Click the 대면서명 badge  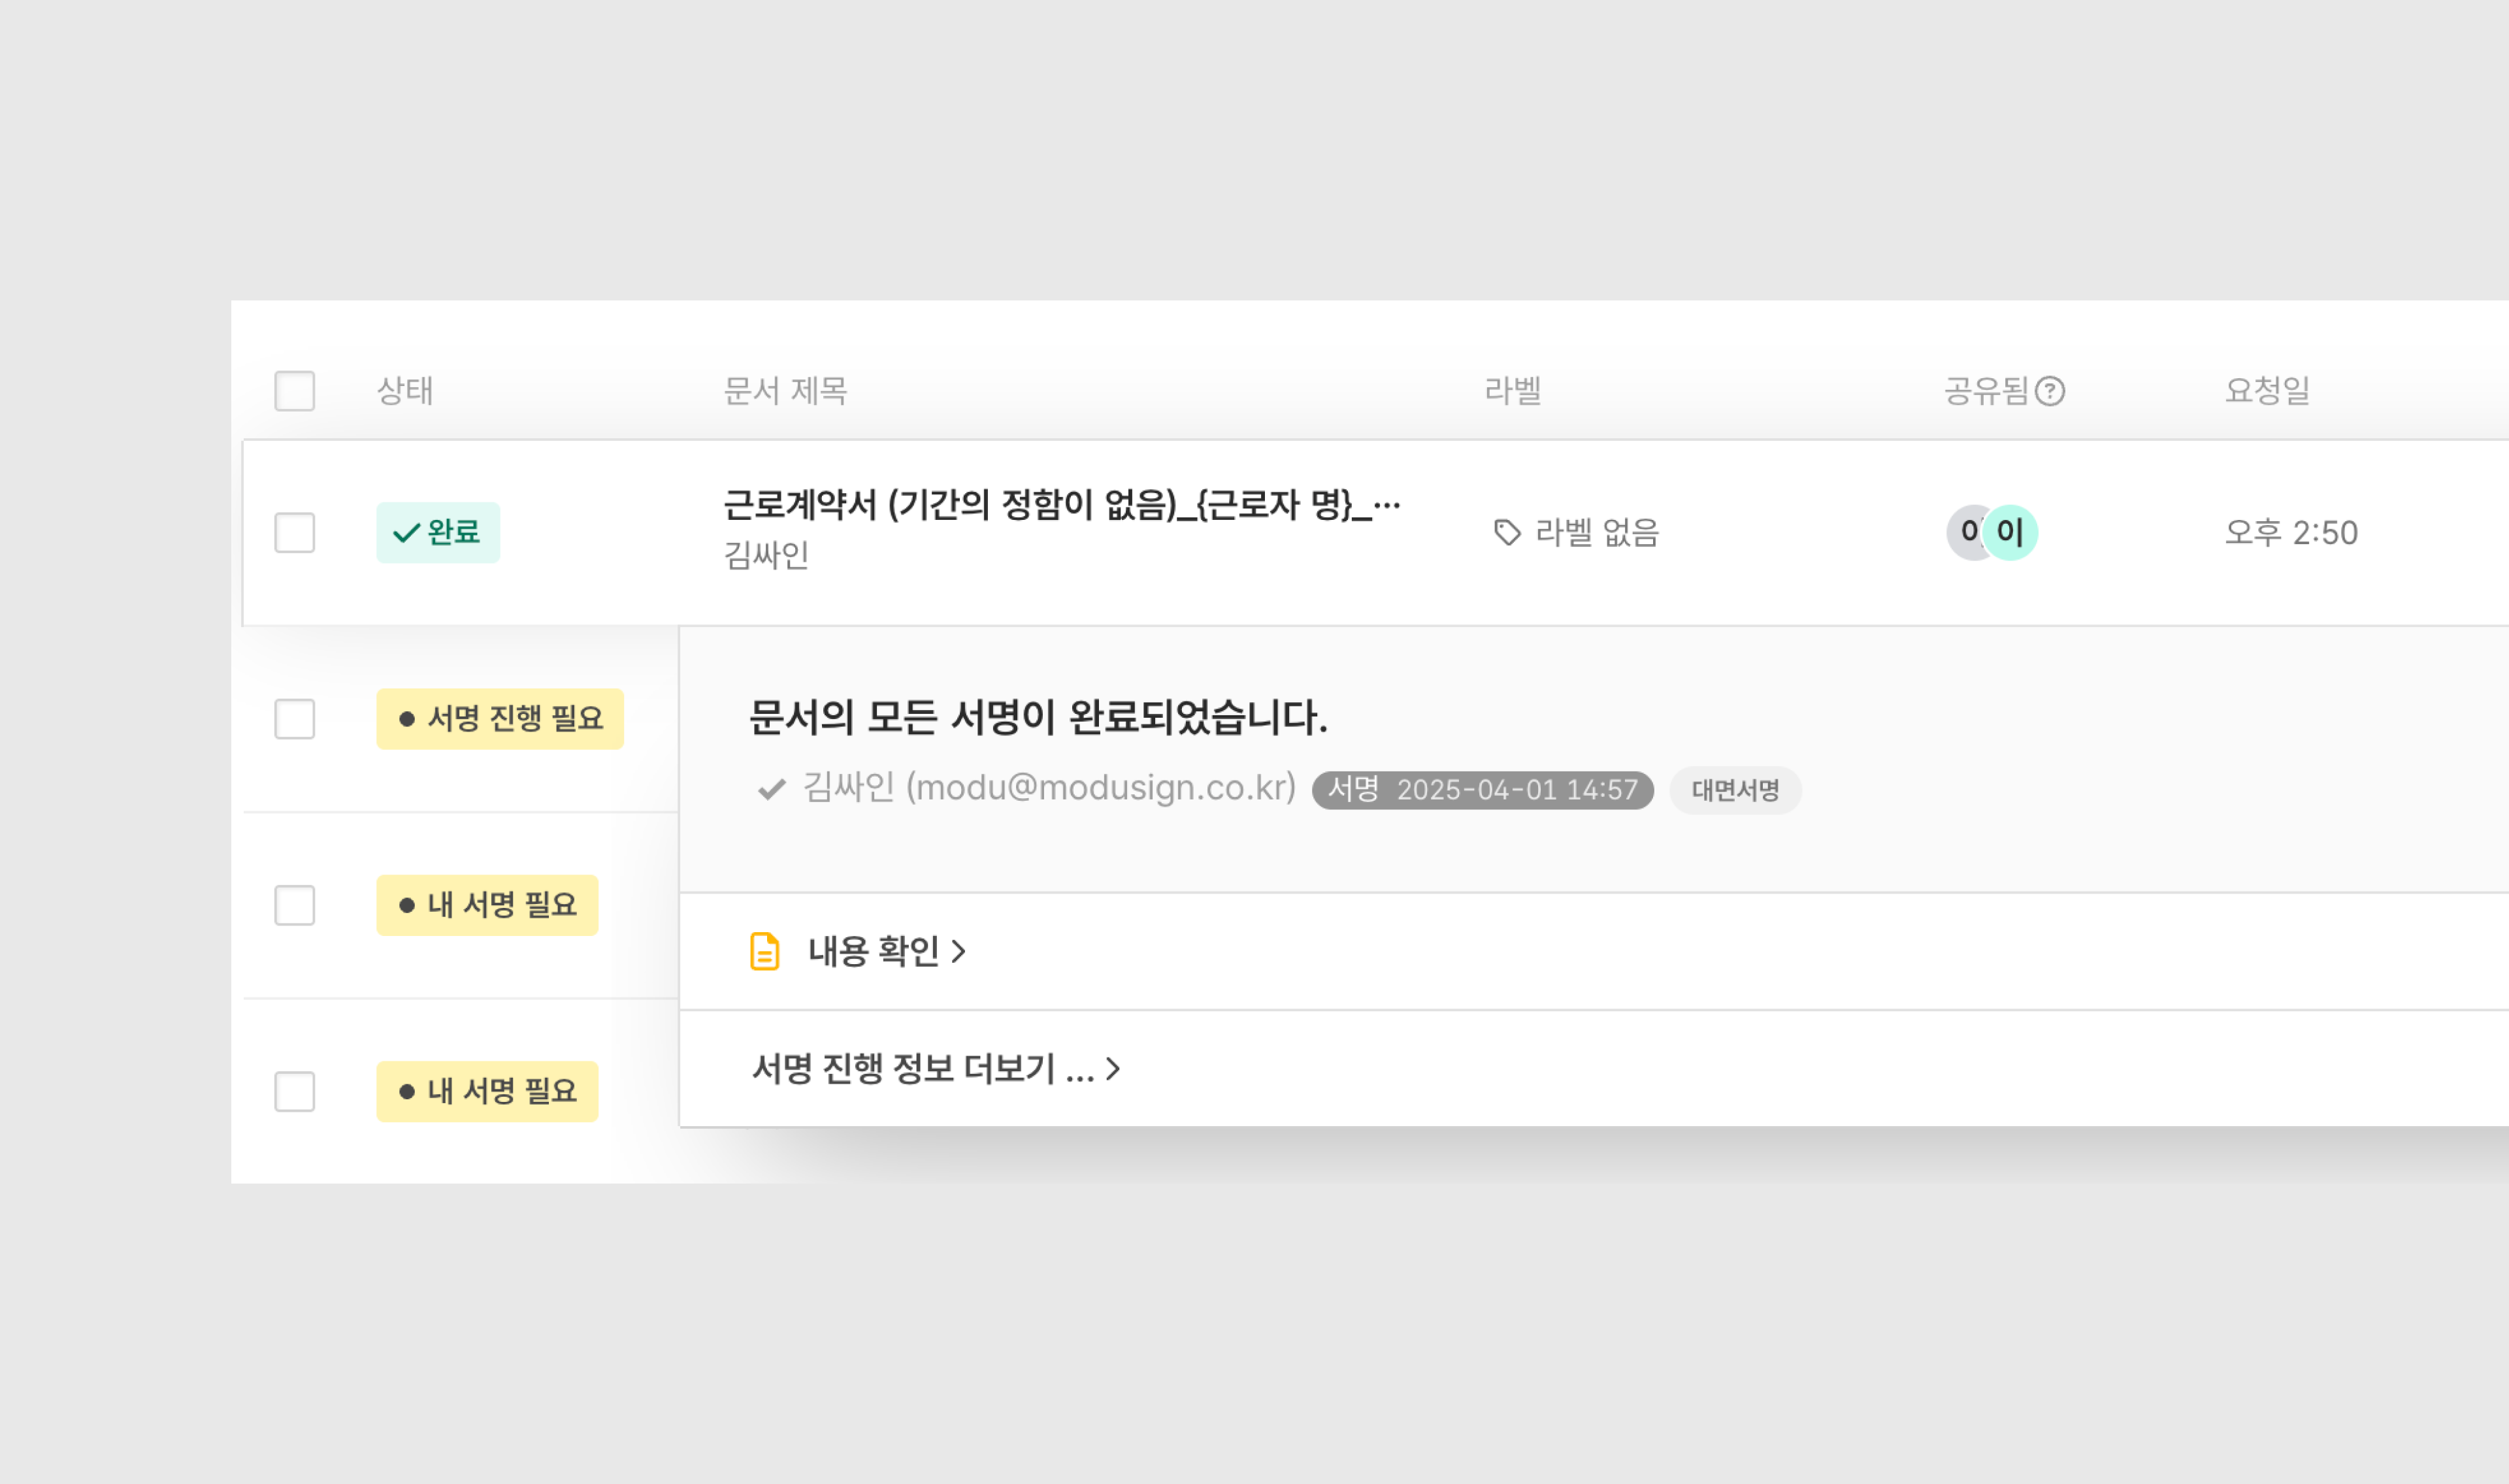pyautogui.click(x=1735, y=790)
